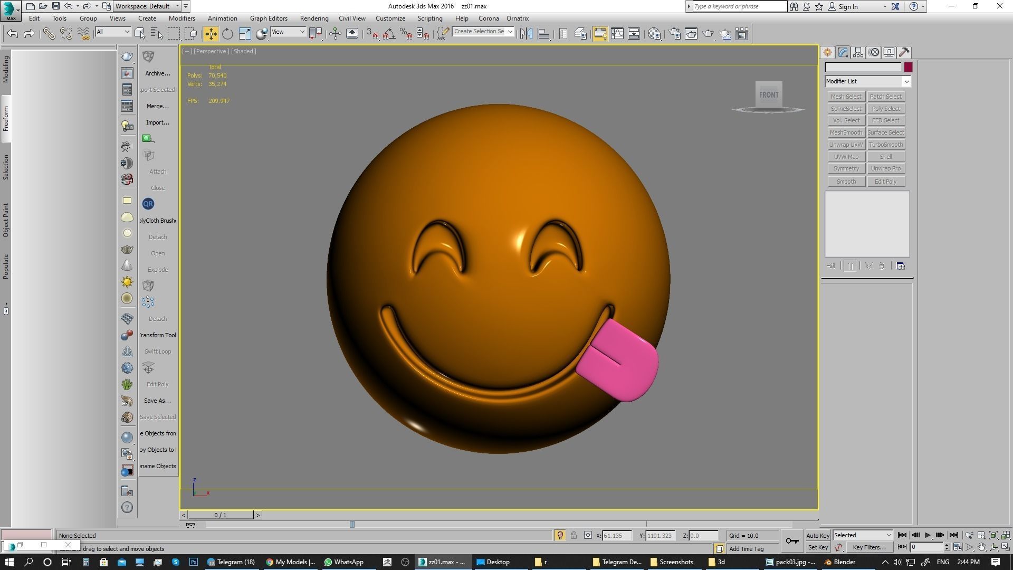
Task: Click the Set Key button
Action: pos(818,547)
